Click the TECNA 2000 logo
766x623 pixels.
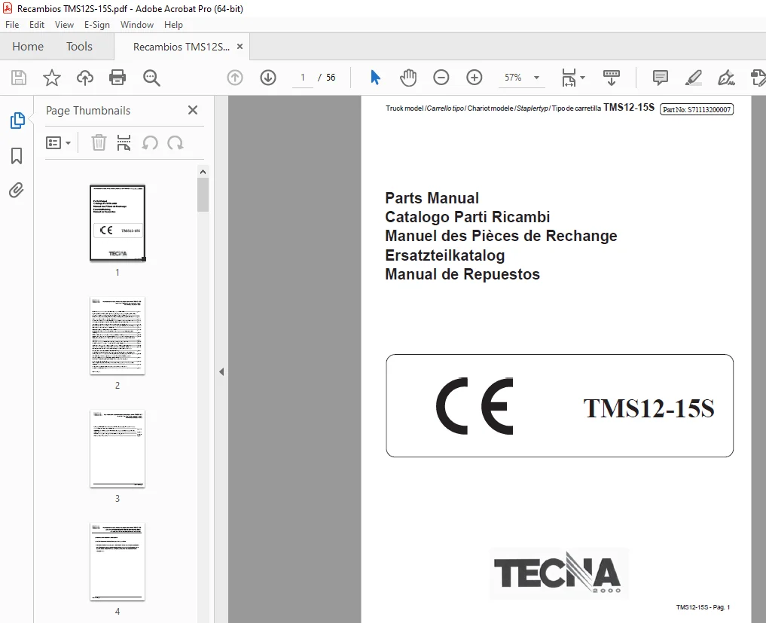[x=559, y=573]
